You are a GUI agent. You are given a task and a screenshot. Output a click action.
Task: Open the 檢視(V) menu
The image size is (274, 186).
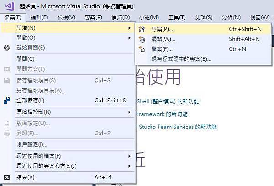point(66,17)
